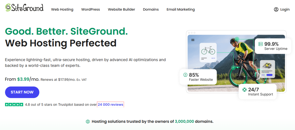The image size is (295, 130).
Task: Open the Website Builder menu
Action: 121,10
